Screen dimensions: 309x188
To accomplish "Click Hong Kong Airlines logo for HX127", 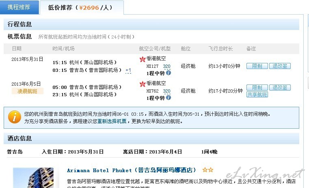I will coord(143,59).
